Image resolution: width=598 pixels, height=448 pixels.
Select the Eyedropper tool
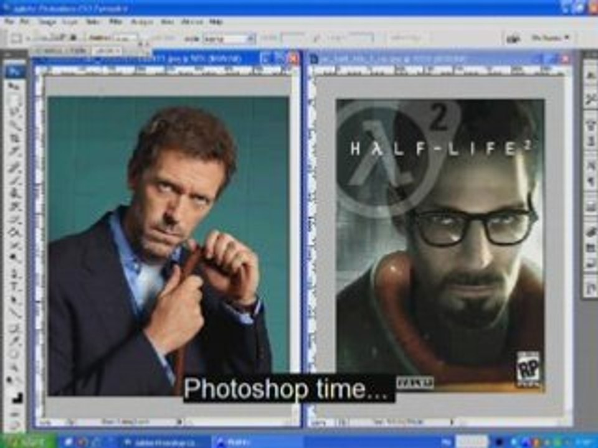point(14,342)
